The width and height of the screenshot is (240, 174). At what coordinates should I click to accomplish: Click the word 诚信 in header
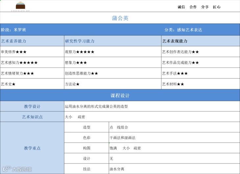pos(181,7)
